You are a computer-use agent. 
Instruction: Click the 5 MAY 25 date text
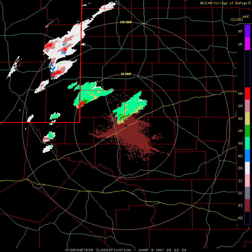(x=162, y=250)
